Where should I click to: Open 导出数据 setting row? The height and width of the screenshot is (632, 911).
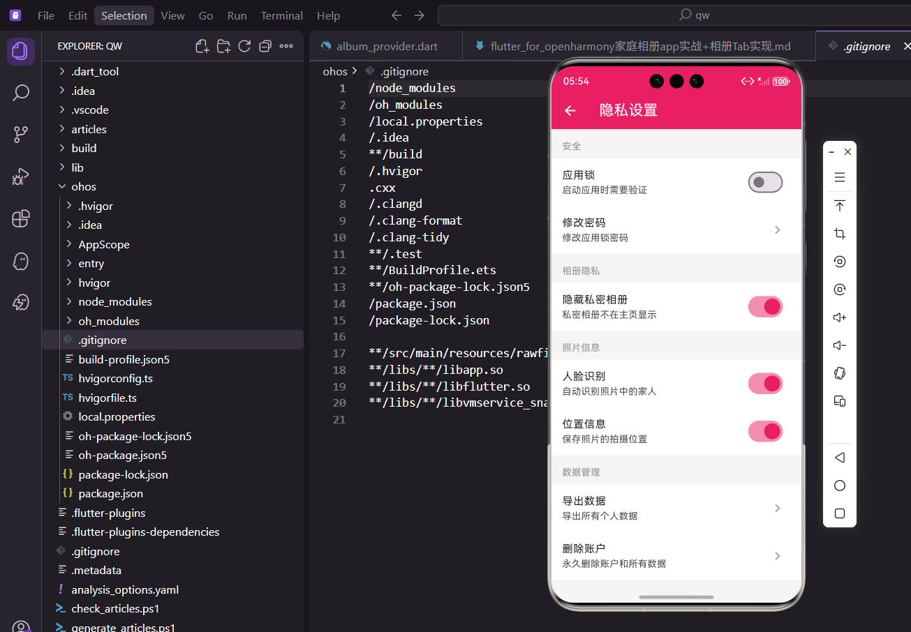(x=676, y=508)
